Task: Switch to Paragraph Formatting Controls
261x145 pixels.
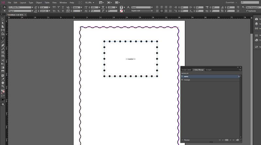Action: coord(5,11)
